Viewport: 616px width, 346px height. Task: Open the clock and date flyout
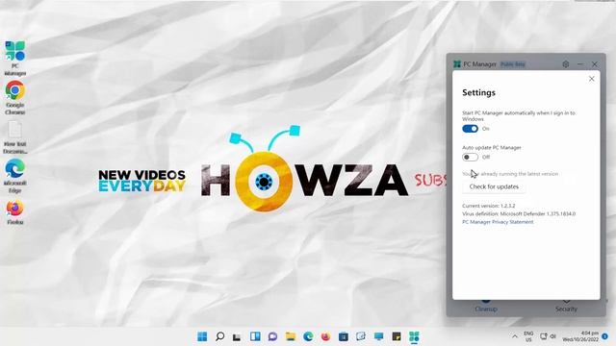(x=580, y=336)
